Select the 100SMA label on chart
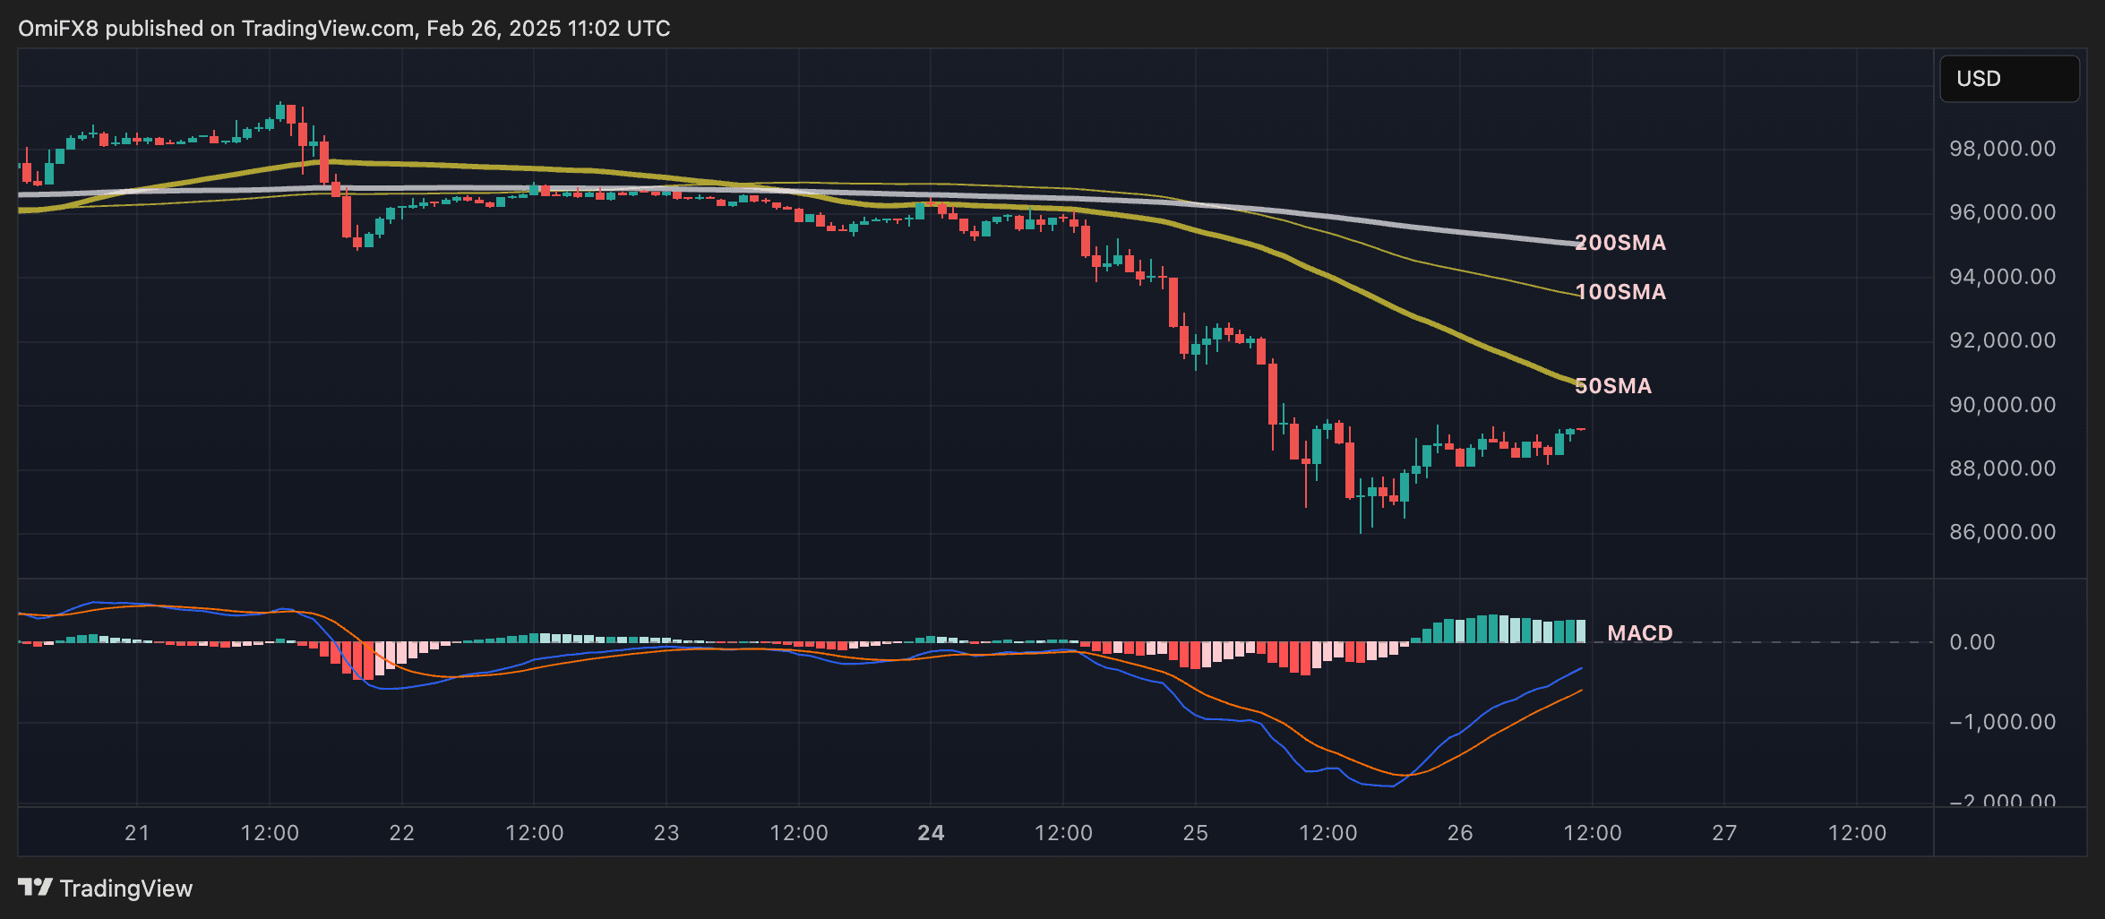Screen dimensions: 2105x919 pos(1620,292)
